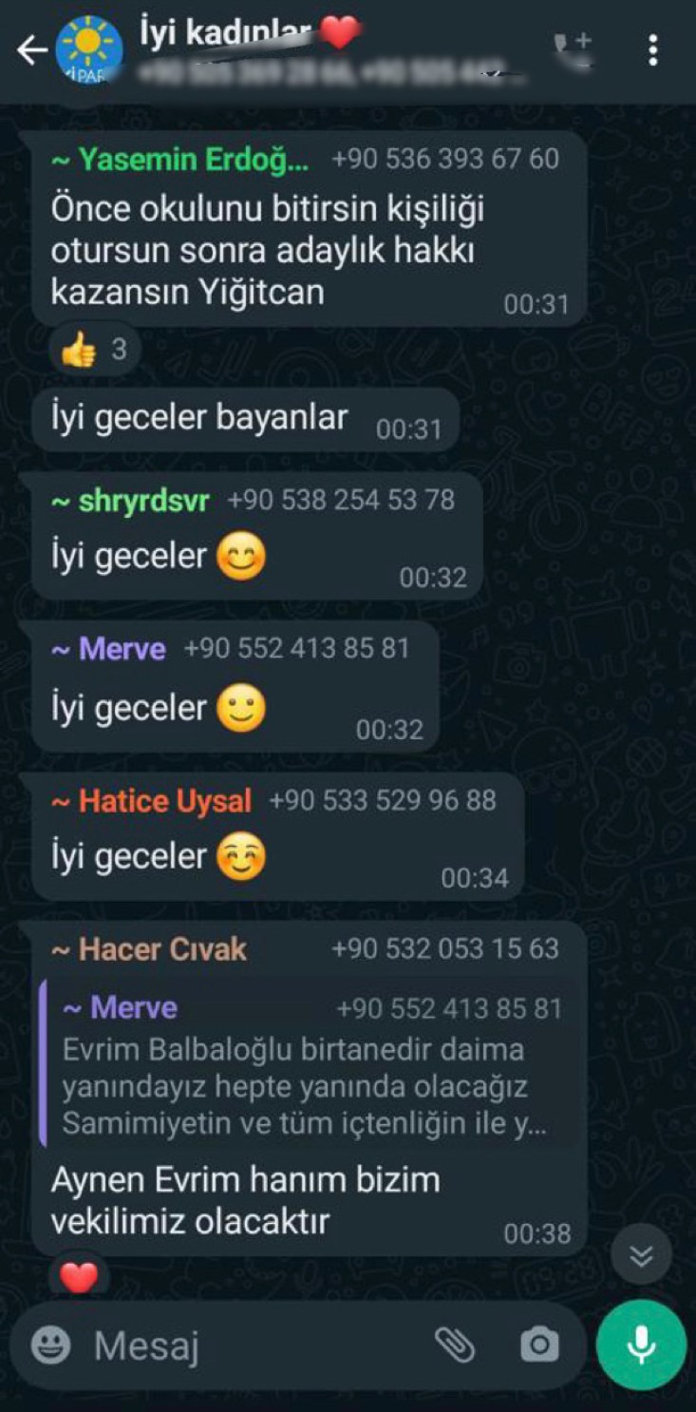The width and height of the screenshot is (696, 1412).
Task: Open the emoji picker
Action: 50,1345
